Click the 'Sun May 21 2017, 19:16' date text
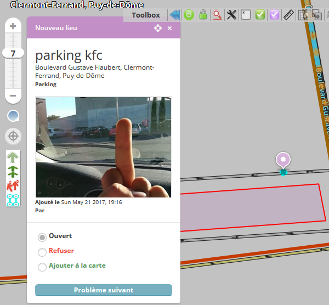The width and height of the screenshot is (329, 305). [x=92, y=202]
